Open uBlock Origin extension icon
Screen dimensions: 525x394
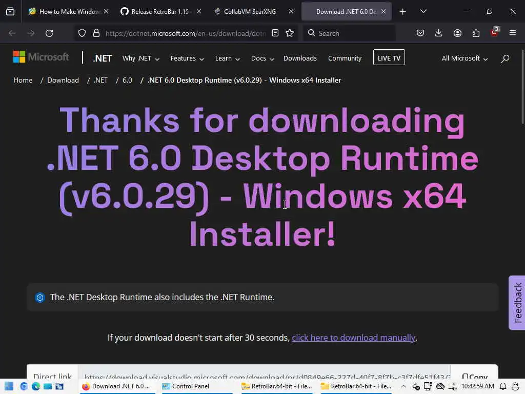click(494, 32)
